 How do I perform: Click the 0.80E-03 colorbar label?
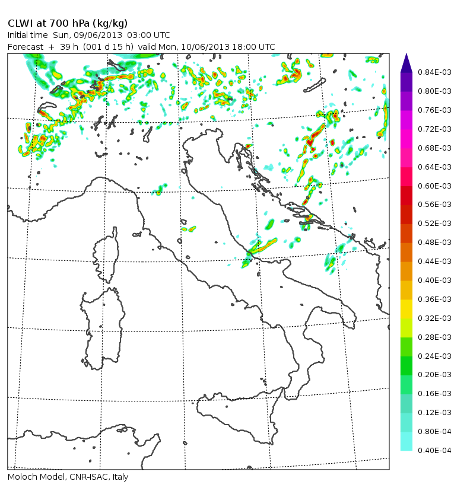coord(434,91)
